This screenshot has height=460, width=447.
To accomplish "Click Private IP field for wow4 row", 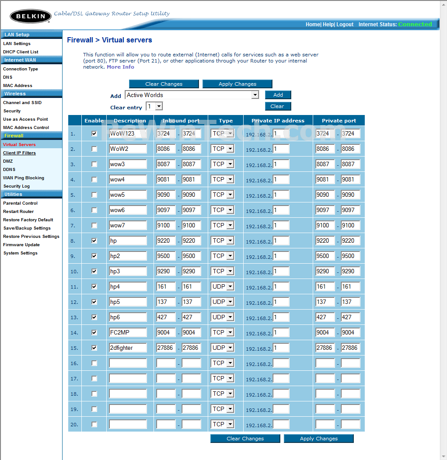I will (x=281, y=179).
